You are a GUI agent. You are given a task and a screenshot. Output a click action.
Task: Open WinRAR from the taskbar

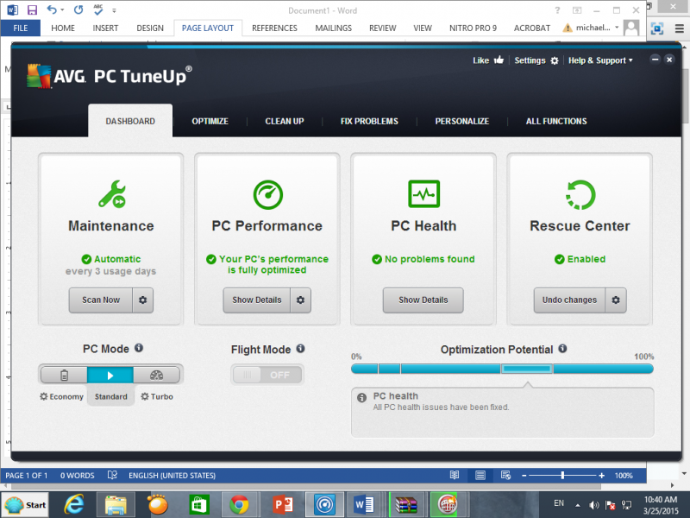406,505
